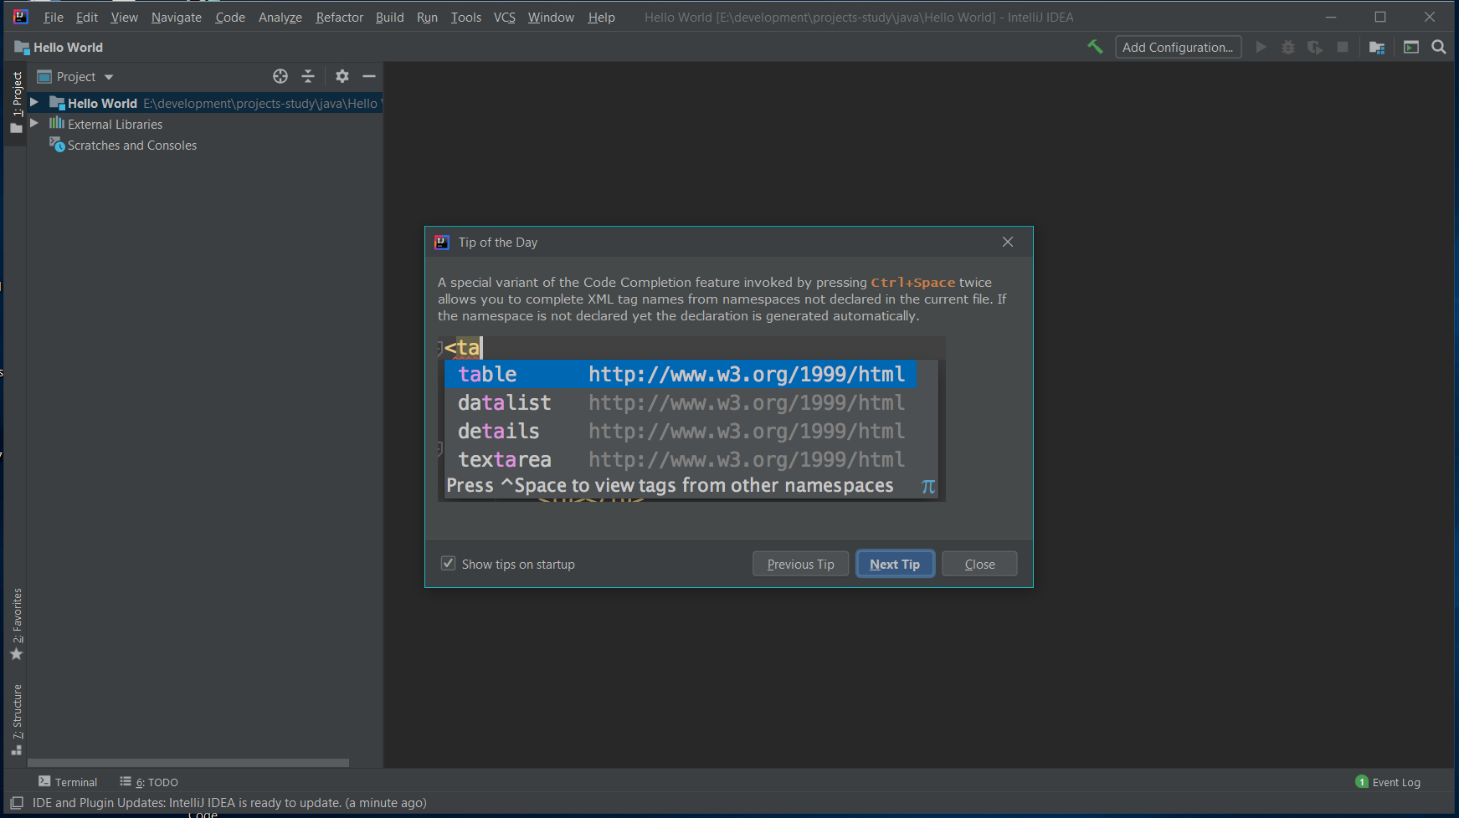1459x818 pixels.
Task: Click the Event Log notification badge
Action: pyautogui.click(x=1362, y=782)
